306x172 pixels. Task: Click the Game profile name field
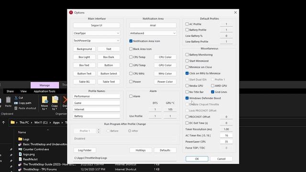coord(97,103)
